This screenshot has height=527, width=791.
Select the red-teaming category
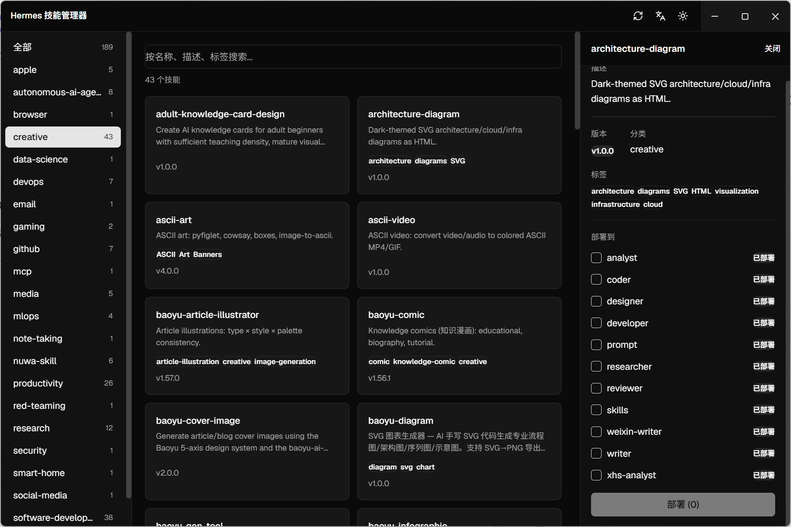[x=63, y=406]
